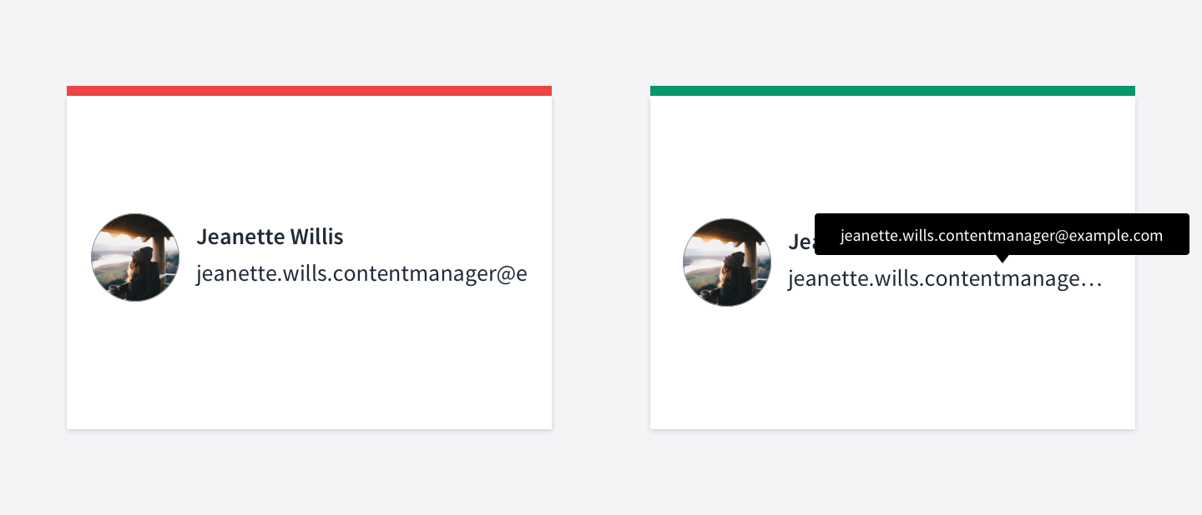Click the red bar atop the left card
The width and height of the screenshot is (1202, 515).
[x=309, y=91]
